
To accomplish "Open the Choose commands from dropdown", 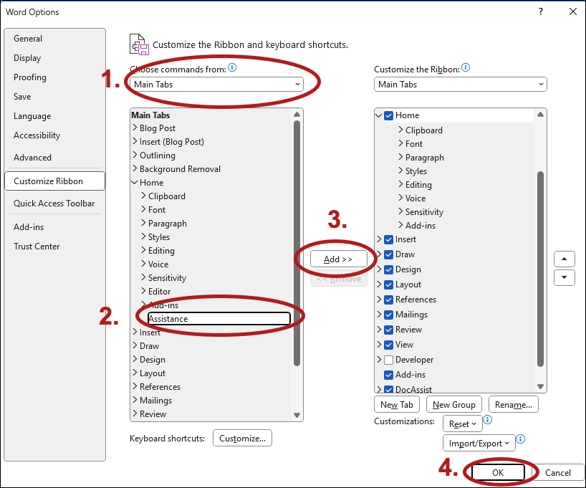I will tap(218, 85).
